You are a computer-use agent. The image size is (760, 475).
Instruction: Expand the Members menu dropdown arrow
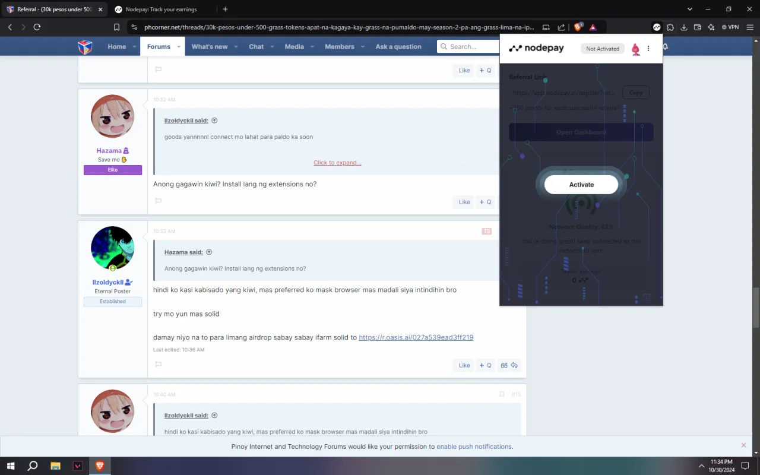point(362,47)
